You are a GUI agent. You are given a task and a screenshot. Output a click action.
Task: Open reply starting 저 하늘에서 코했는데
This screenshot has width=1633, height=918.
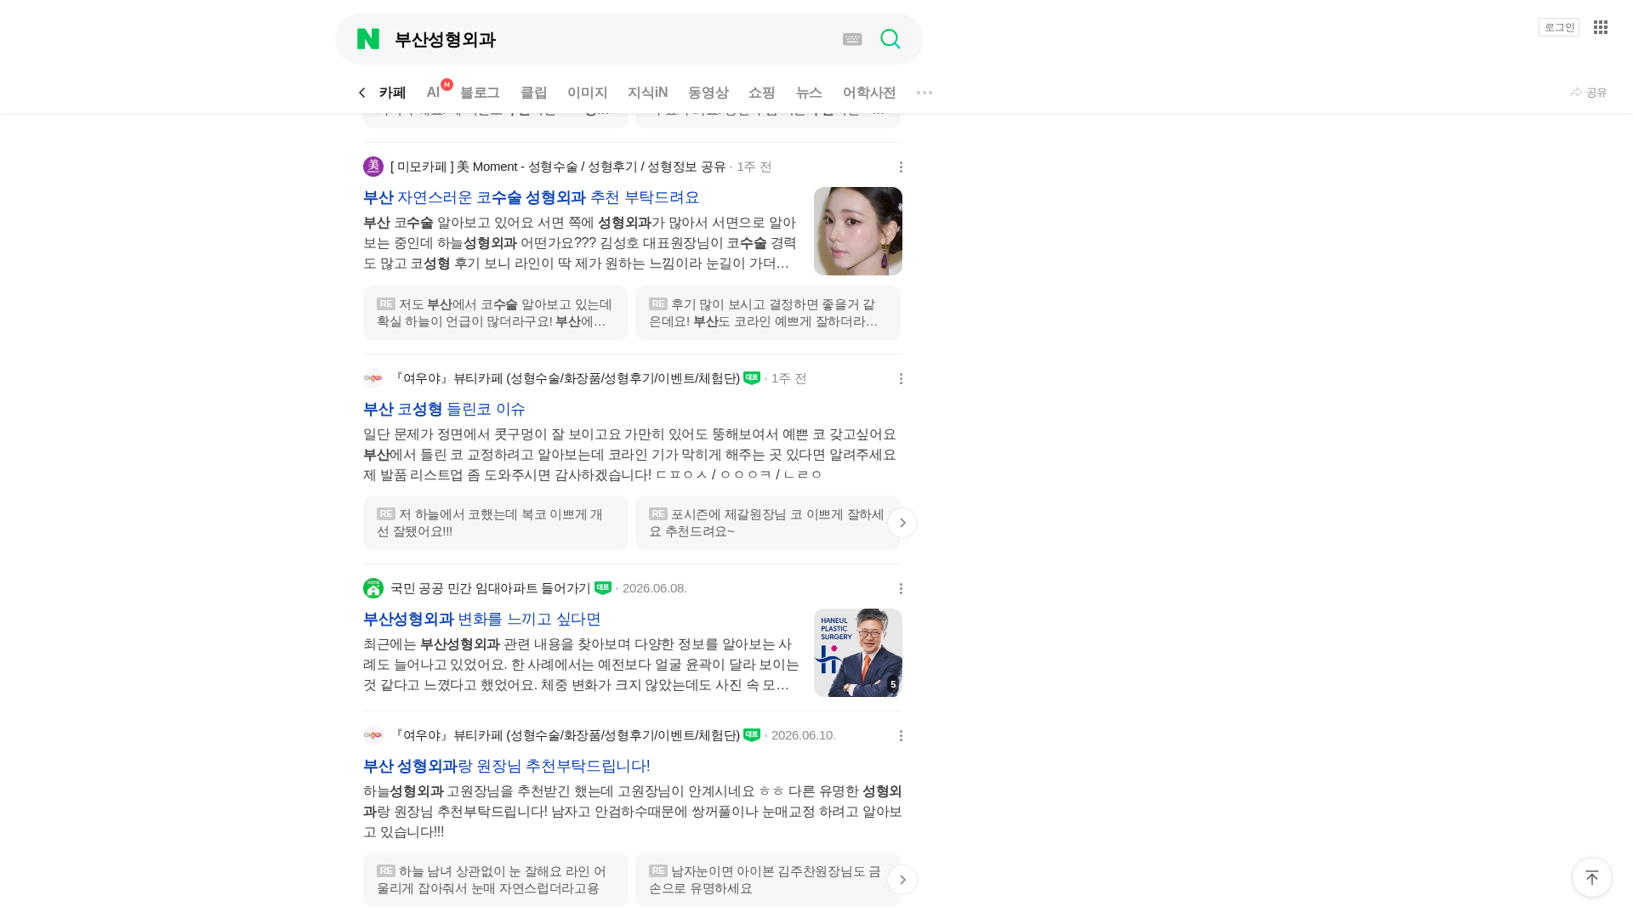point(496,523)
